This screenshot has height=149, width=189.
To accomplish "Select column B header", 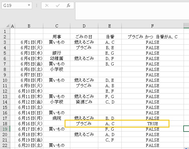I will point(29,26).
